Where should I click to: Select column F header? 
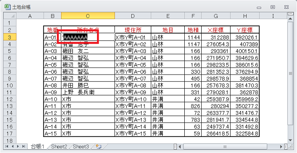[x=193, y=16]
